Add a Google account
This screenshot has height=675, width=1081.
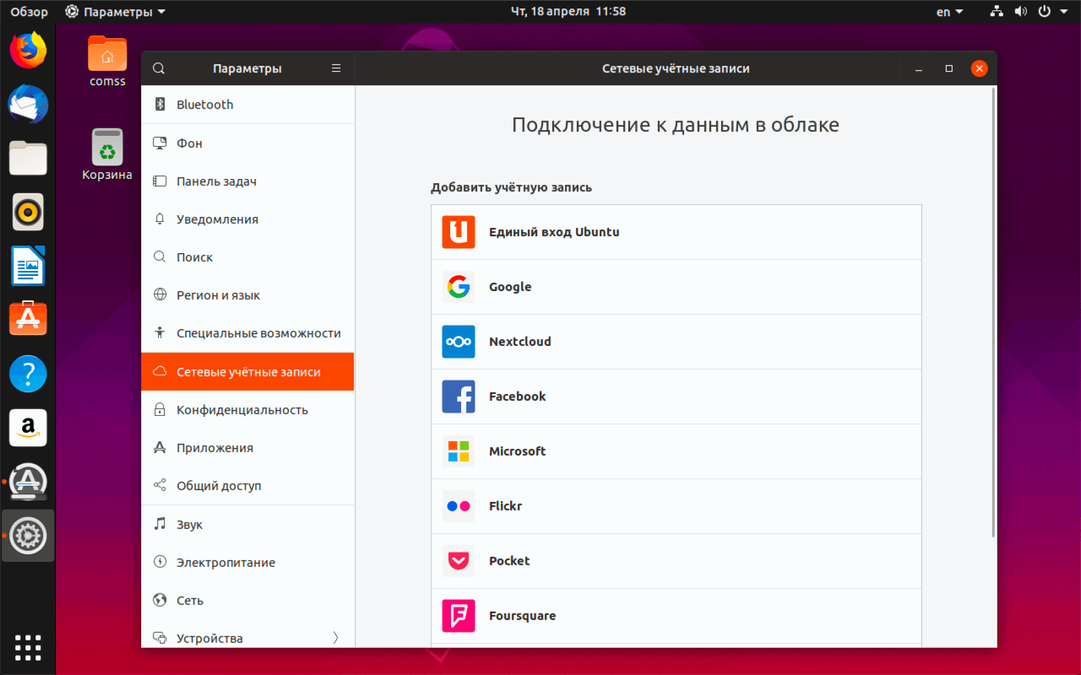point(676,287)
